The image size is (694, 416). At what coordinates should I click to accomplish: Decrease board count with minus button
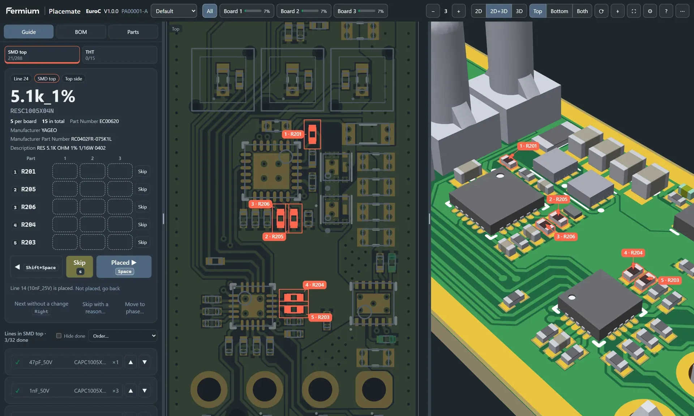click(x=433, y=11)
